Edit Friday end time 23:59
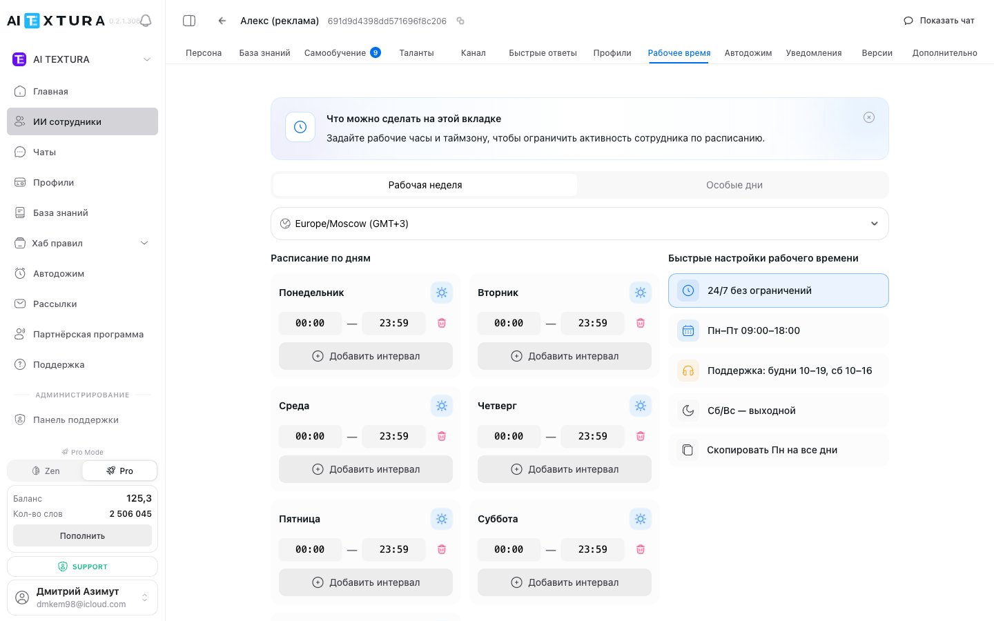Image resolution: width=994 pixels, height=621 pixels. [x=393, y=549]
